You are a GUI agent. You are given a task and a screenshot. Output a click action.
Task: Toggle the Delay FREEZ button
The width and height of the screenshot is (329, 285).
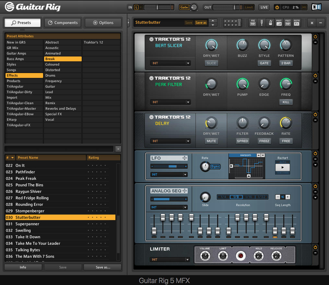(264, 141)
